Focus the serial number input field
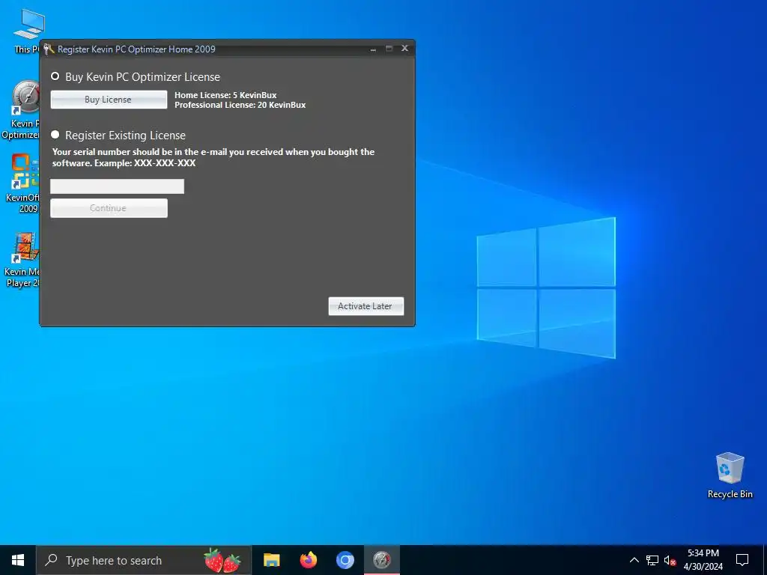Viewport: 767px width, 575px height. point(117,186)
